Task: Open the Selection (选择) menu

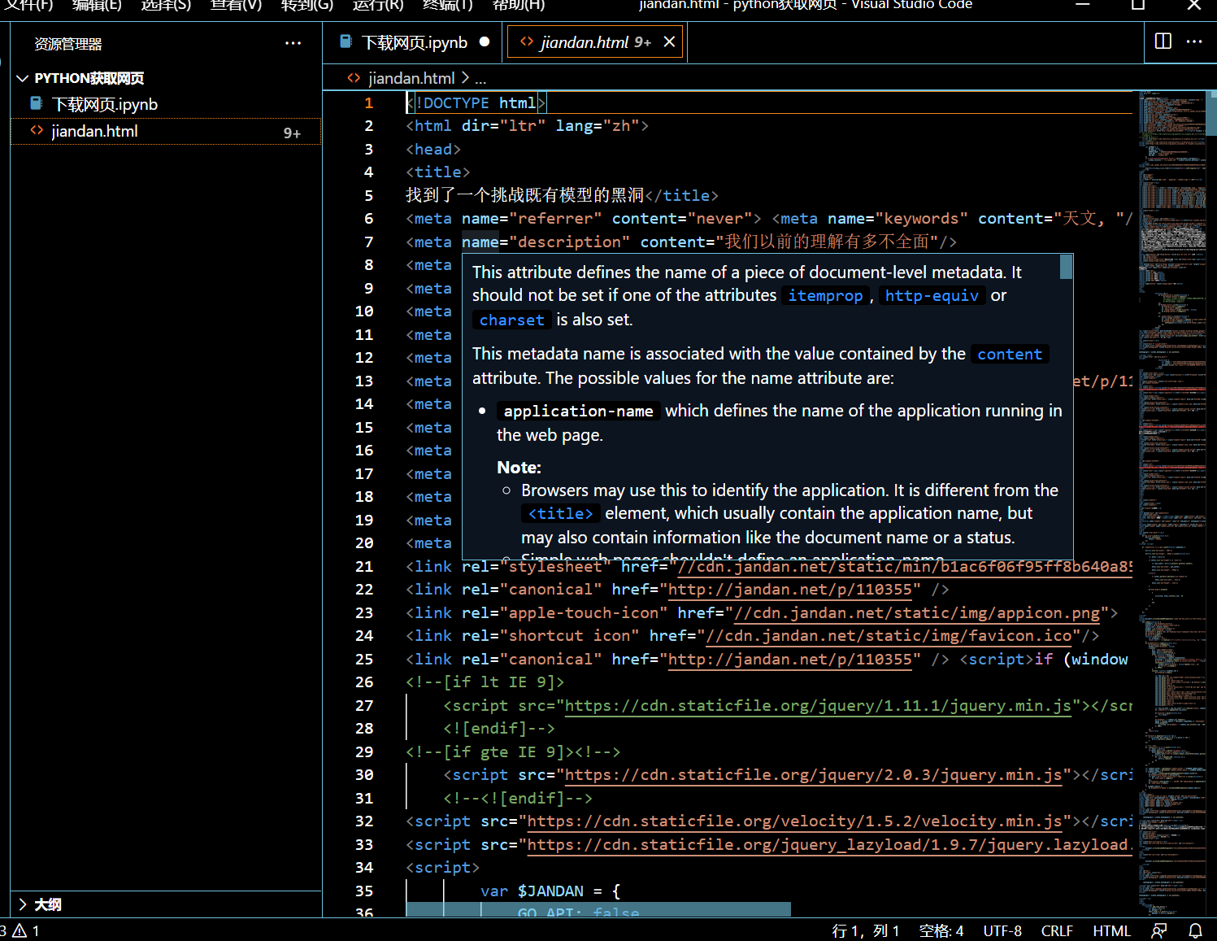Action: coord(166,5)
